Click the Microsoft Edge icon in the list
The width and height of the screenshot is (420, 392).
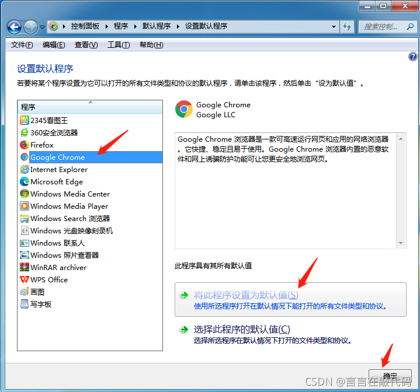25,181
